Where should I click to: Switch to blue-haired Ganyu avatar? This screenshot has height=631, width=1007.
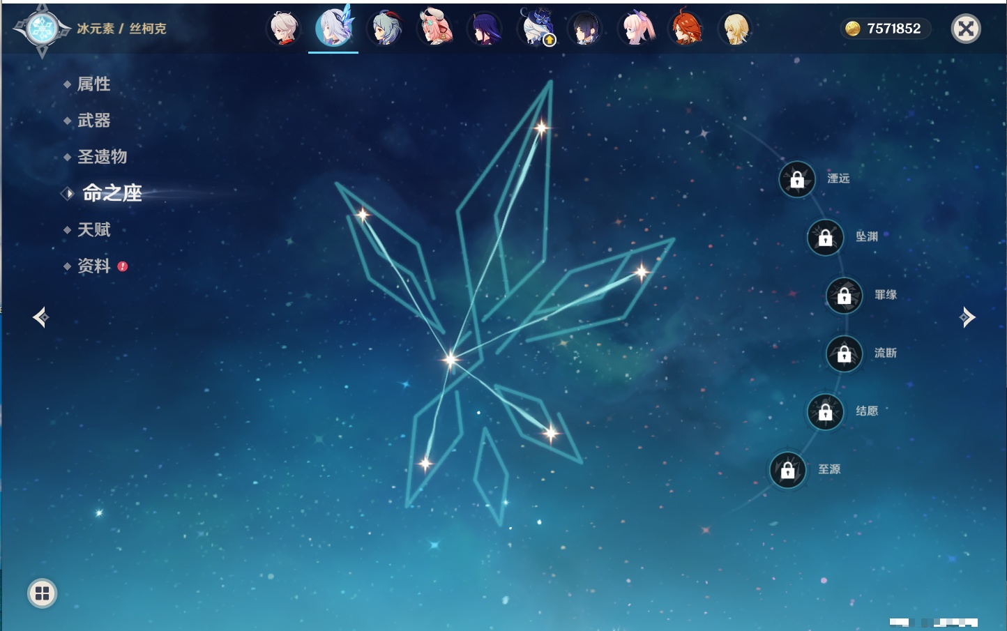coord(385,29)
